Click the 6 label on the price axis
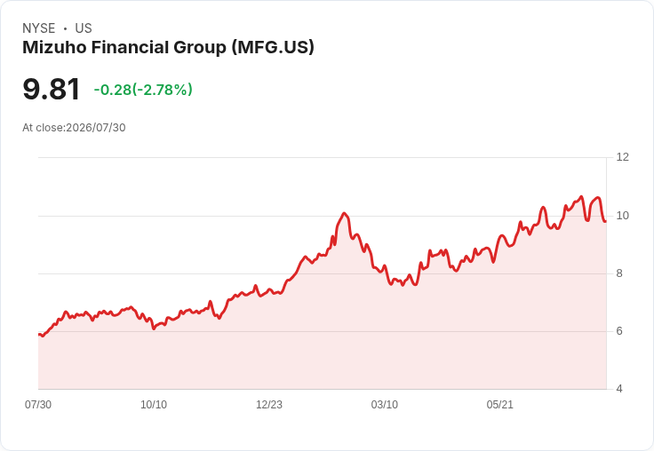The width and height of the screenshot is (654, 451). [x=619, y=331]
